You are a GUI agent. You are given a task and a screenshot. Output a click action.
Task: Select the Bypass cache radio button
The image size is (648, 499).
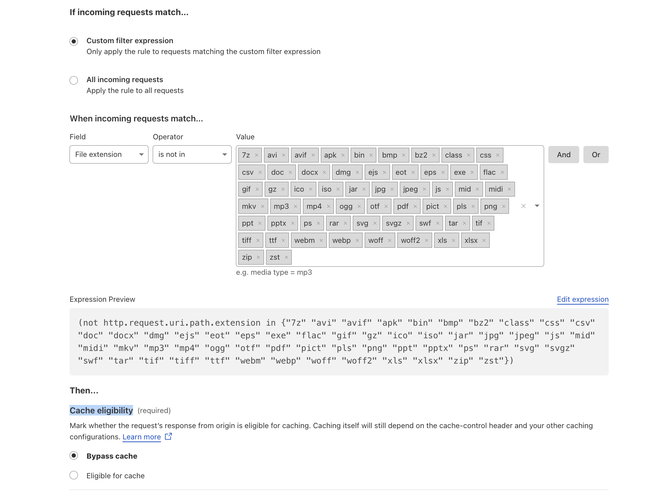pos(74,456)
